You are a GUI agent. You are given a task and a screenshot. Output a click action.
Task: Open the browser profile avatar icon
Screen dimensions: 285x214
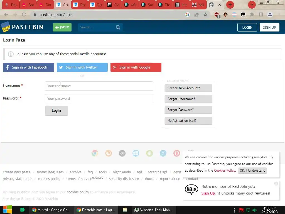tap(270, 14)
